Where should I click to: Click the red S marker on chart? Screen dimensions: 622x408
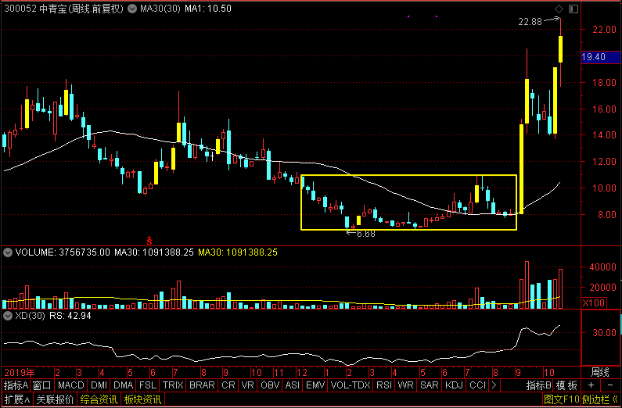point(149,240)
